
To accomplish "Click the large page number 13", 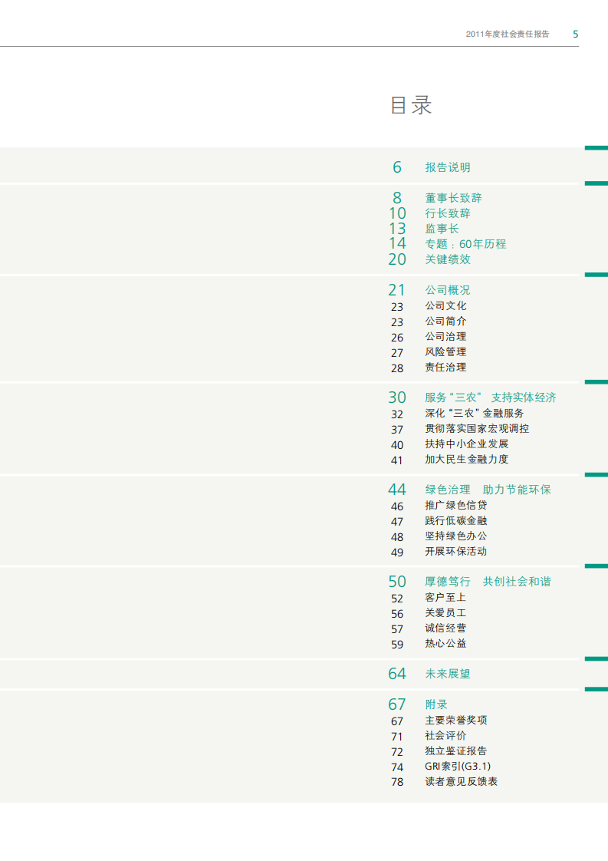I will click(397, 229).
